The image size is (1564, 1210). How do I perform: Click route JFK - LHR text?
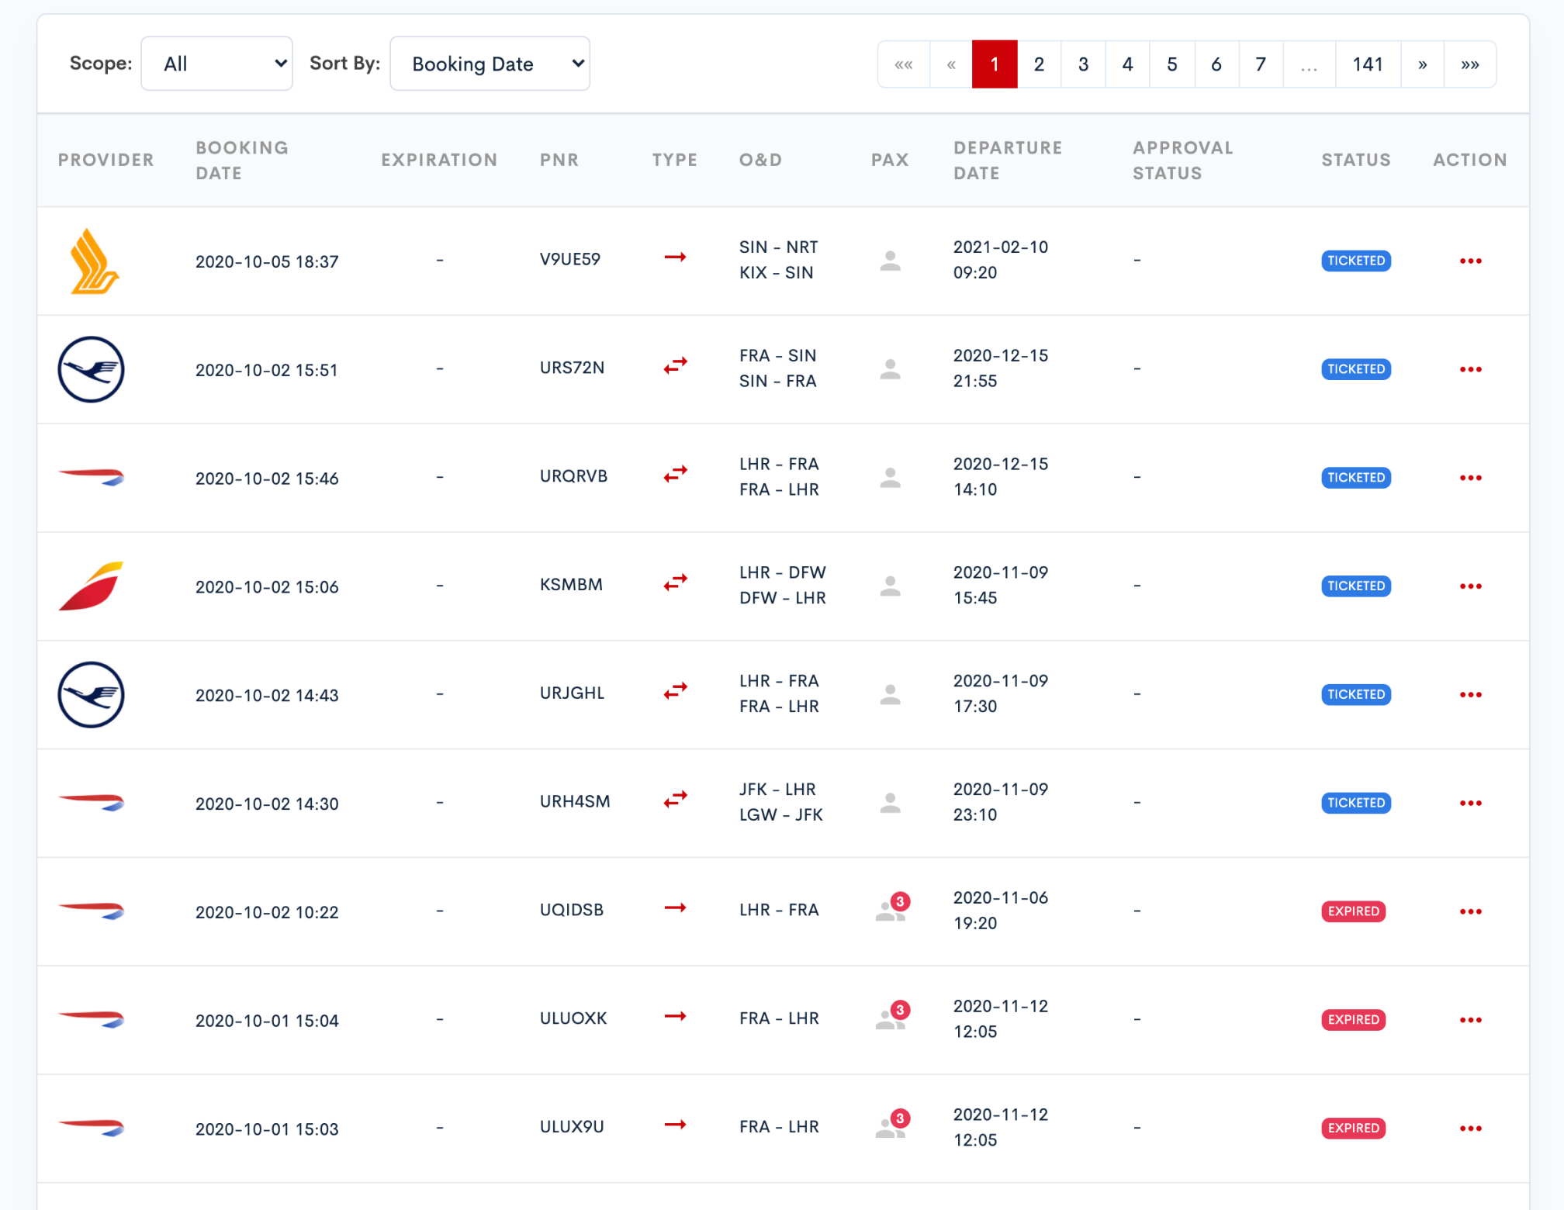(777, 790)
